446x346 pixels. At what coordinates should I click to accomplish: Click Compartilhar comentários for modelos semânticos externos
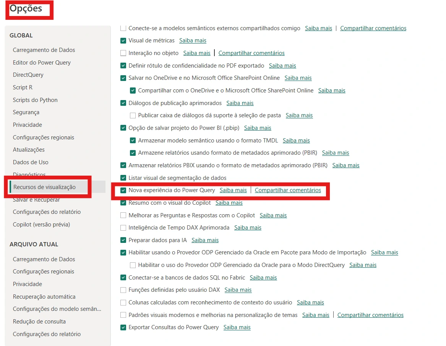(x=373, y=28)
